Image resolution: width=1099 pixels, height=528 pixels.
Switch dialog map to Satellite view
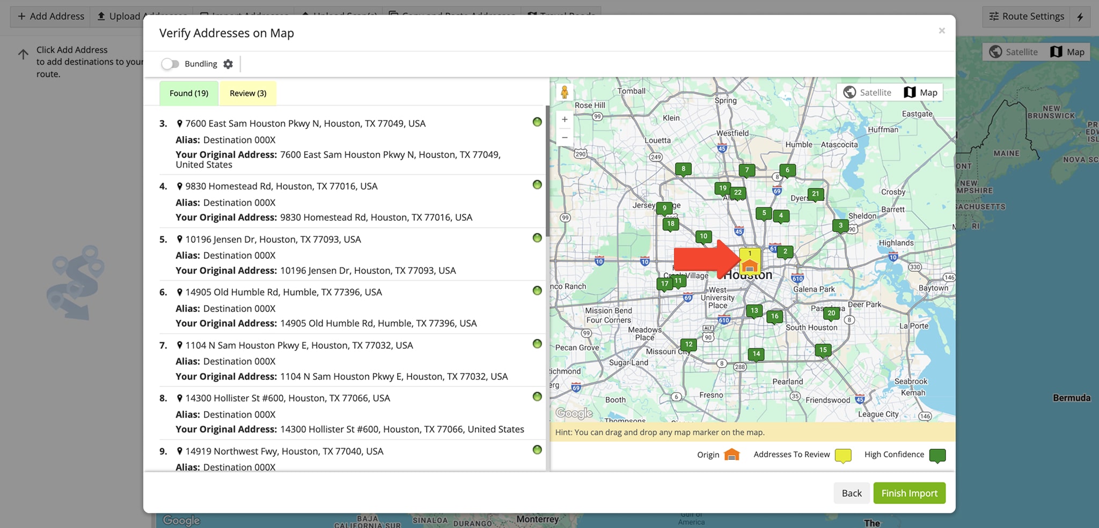click(x=867, y=92)
